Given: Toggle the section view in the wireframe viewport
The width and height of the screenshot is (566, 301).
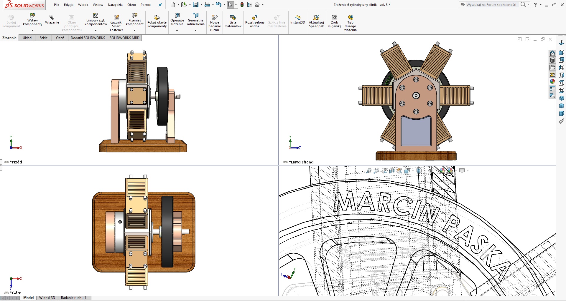Looking at the screenshot, I should tap(391, 170).
